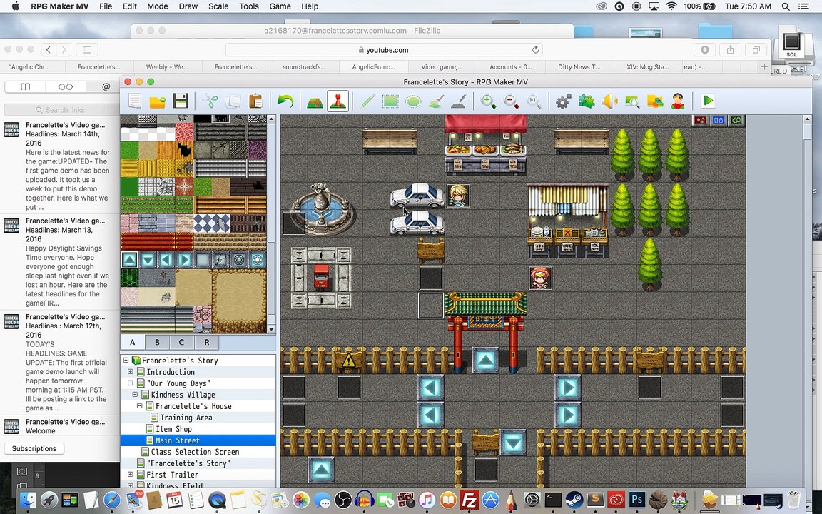822x514 pixels.
Task: Open the Welcome shared link in Safari sidebar
Action: tap(60, 426)
